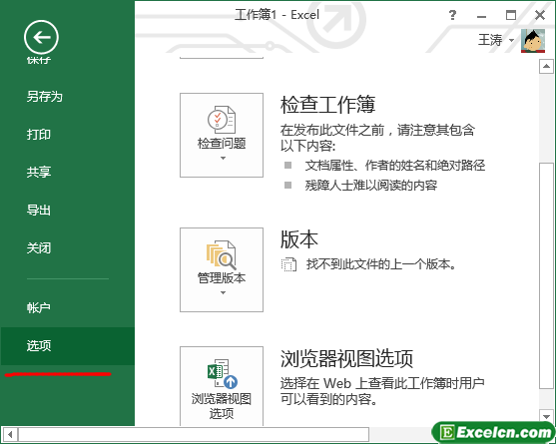Click the horizontal scrollbar track
556x444 pixels.
[x=400, y=434]
